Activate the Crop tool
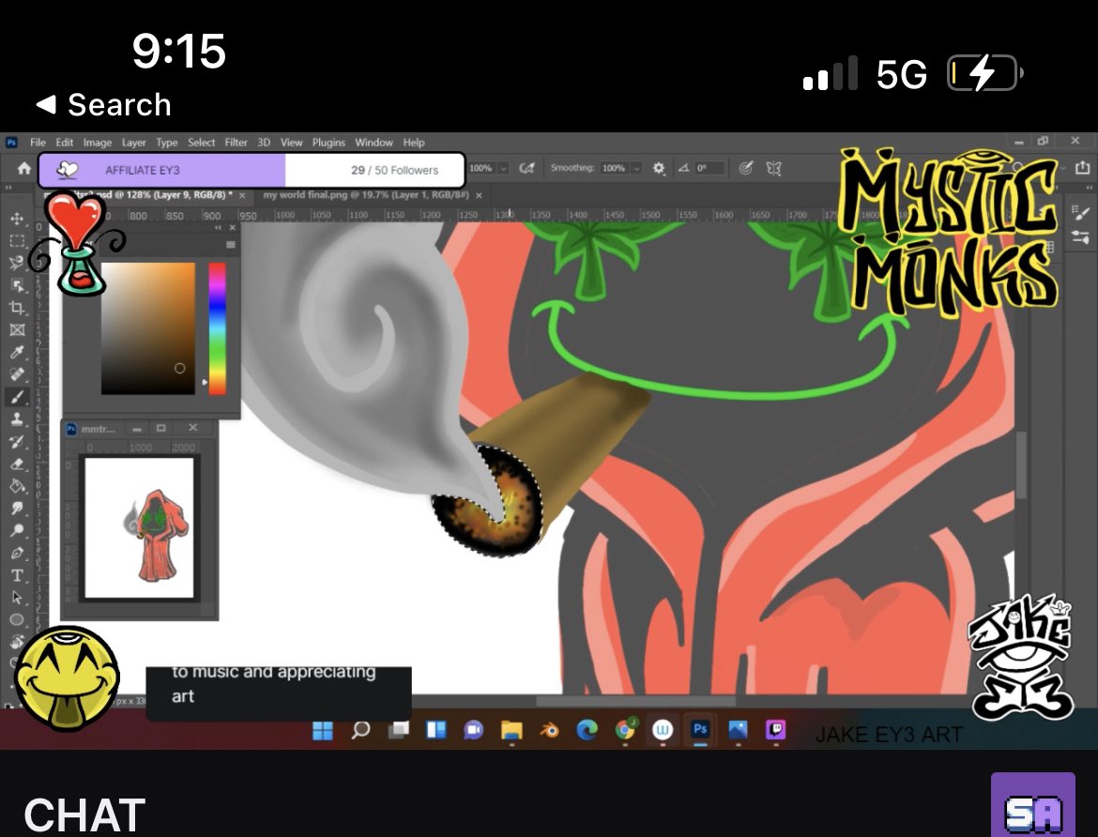 point(19,308)
